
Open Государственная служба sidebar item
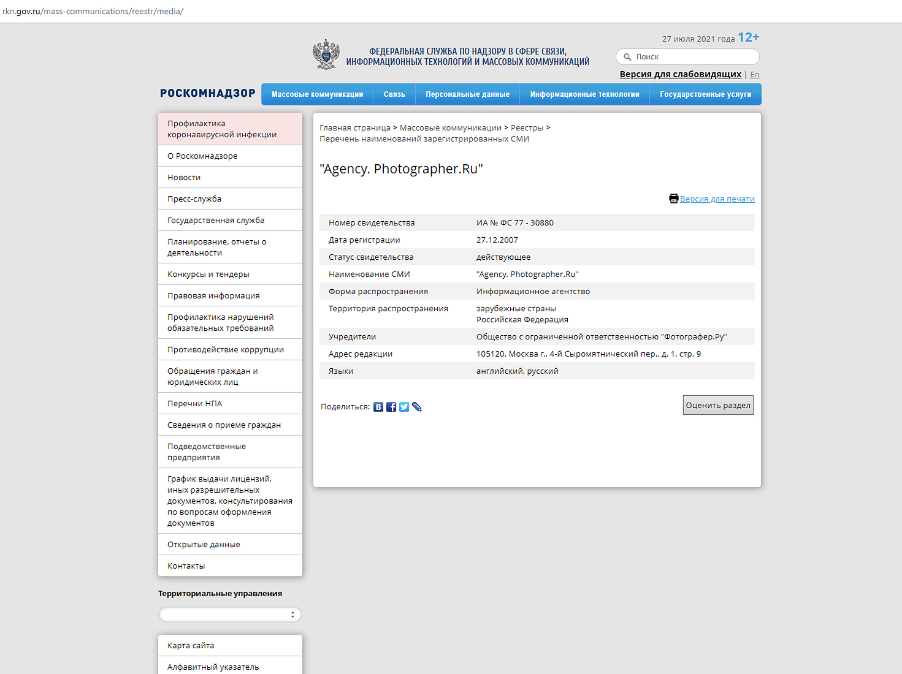pos(230,220)
